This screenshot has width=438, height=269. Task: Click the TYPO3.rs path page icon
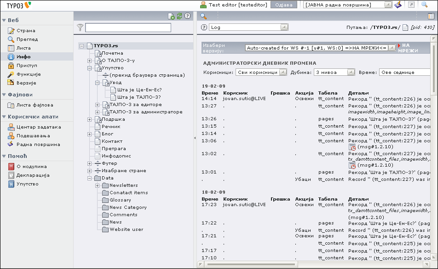405,28
